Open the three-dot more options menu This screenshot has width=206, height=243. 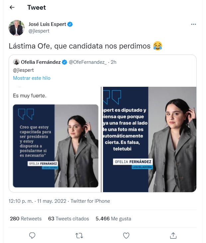[x=193, y=24]
